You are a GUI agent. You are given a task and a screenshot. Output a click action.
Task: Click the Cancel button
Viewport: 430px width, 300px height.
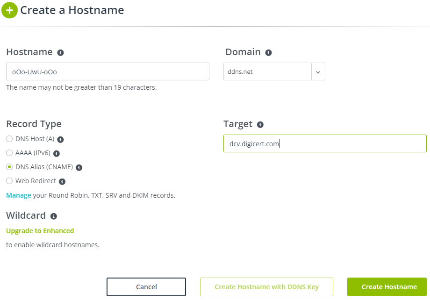pyautogui.click(x=146, y=287)
